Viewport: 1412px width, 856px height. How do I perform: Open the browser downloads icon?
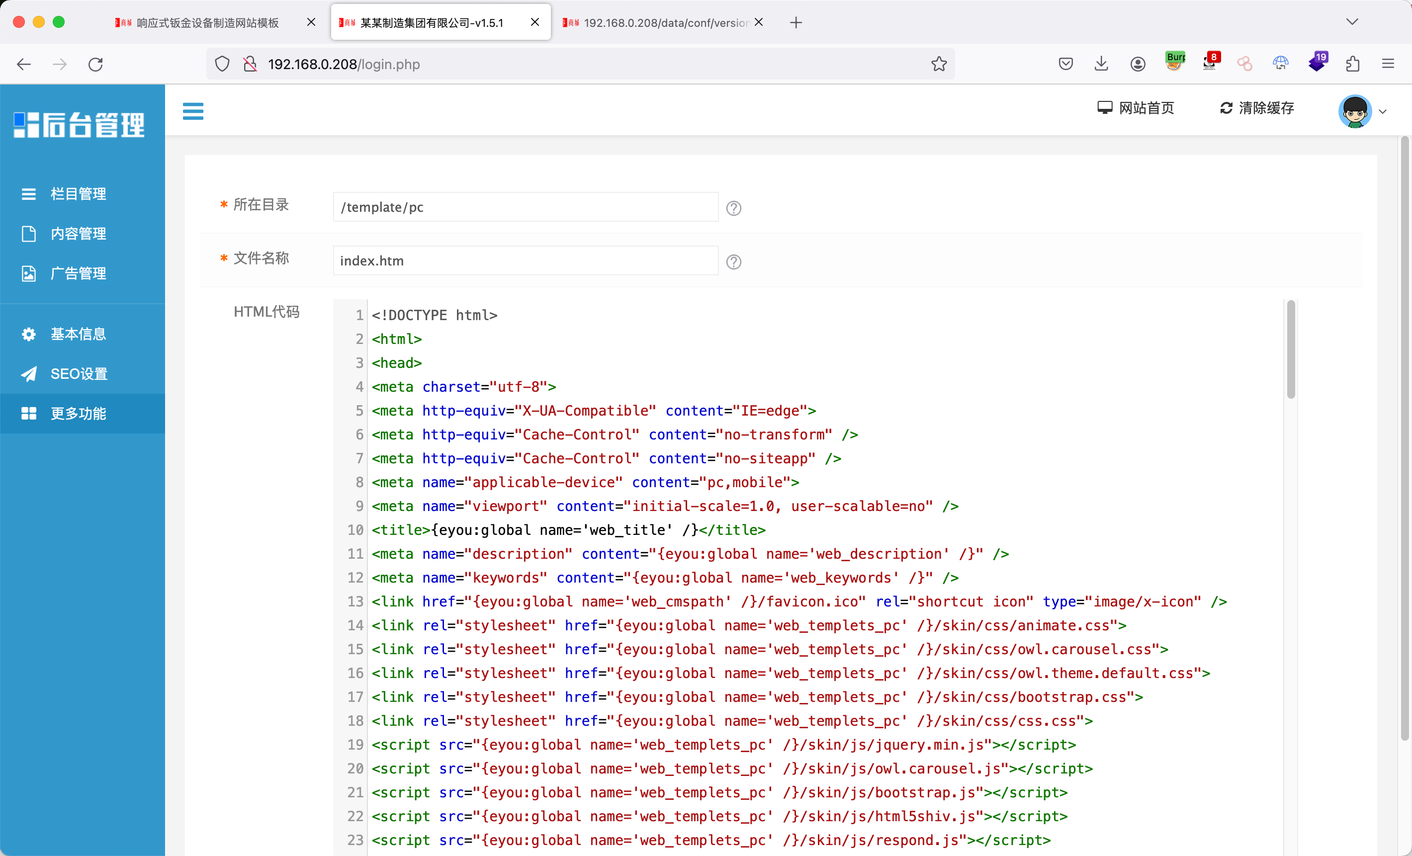[x=1101, y=64]
